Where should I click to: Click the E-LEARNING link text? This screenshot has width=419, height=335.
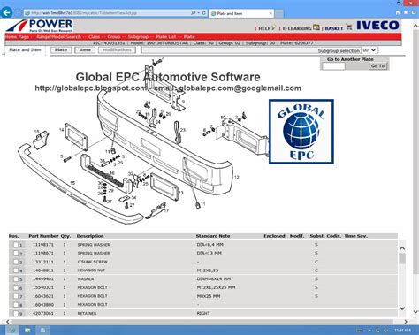pos(297,28)
